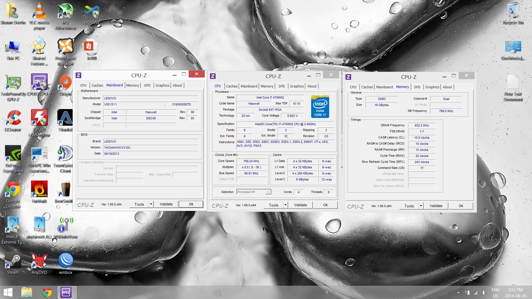Click Validate in Mainboard window
The height and width of the screenshot is (299, 532).
(166, 204)
